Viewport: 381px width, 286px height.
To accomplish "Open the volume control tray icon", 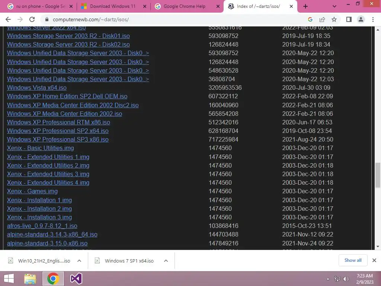I will [x=346, y=279].
